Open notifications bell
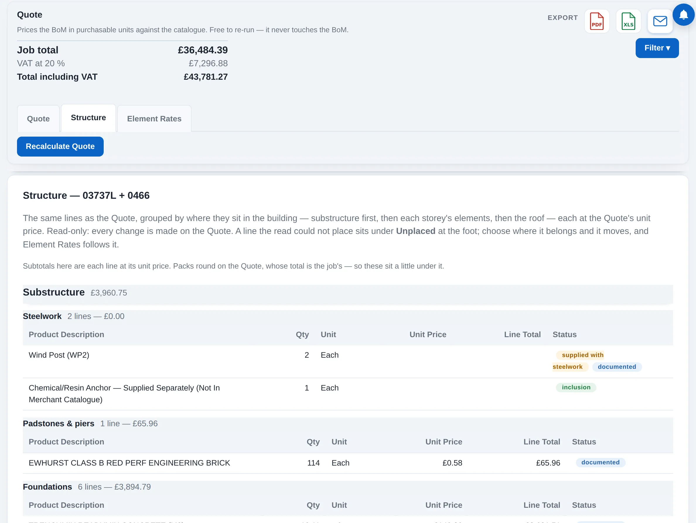Image resolution: width=696 pixels, height=523 pixels. click(683, 14)
